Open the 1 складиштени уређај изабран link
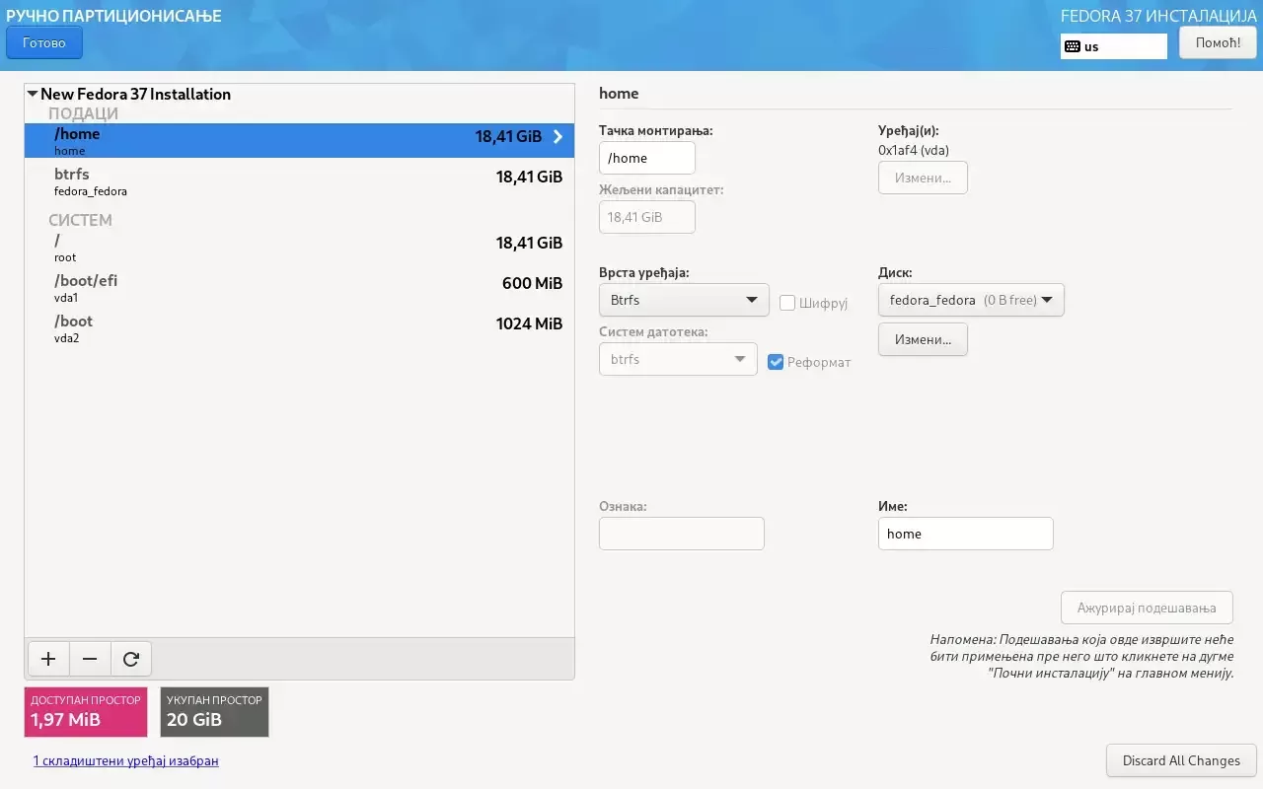The height and width of the screenshot is (789, 1263). pos(125,760)
